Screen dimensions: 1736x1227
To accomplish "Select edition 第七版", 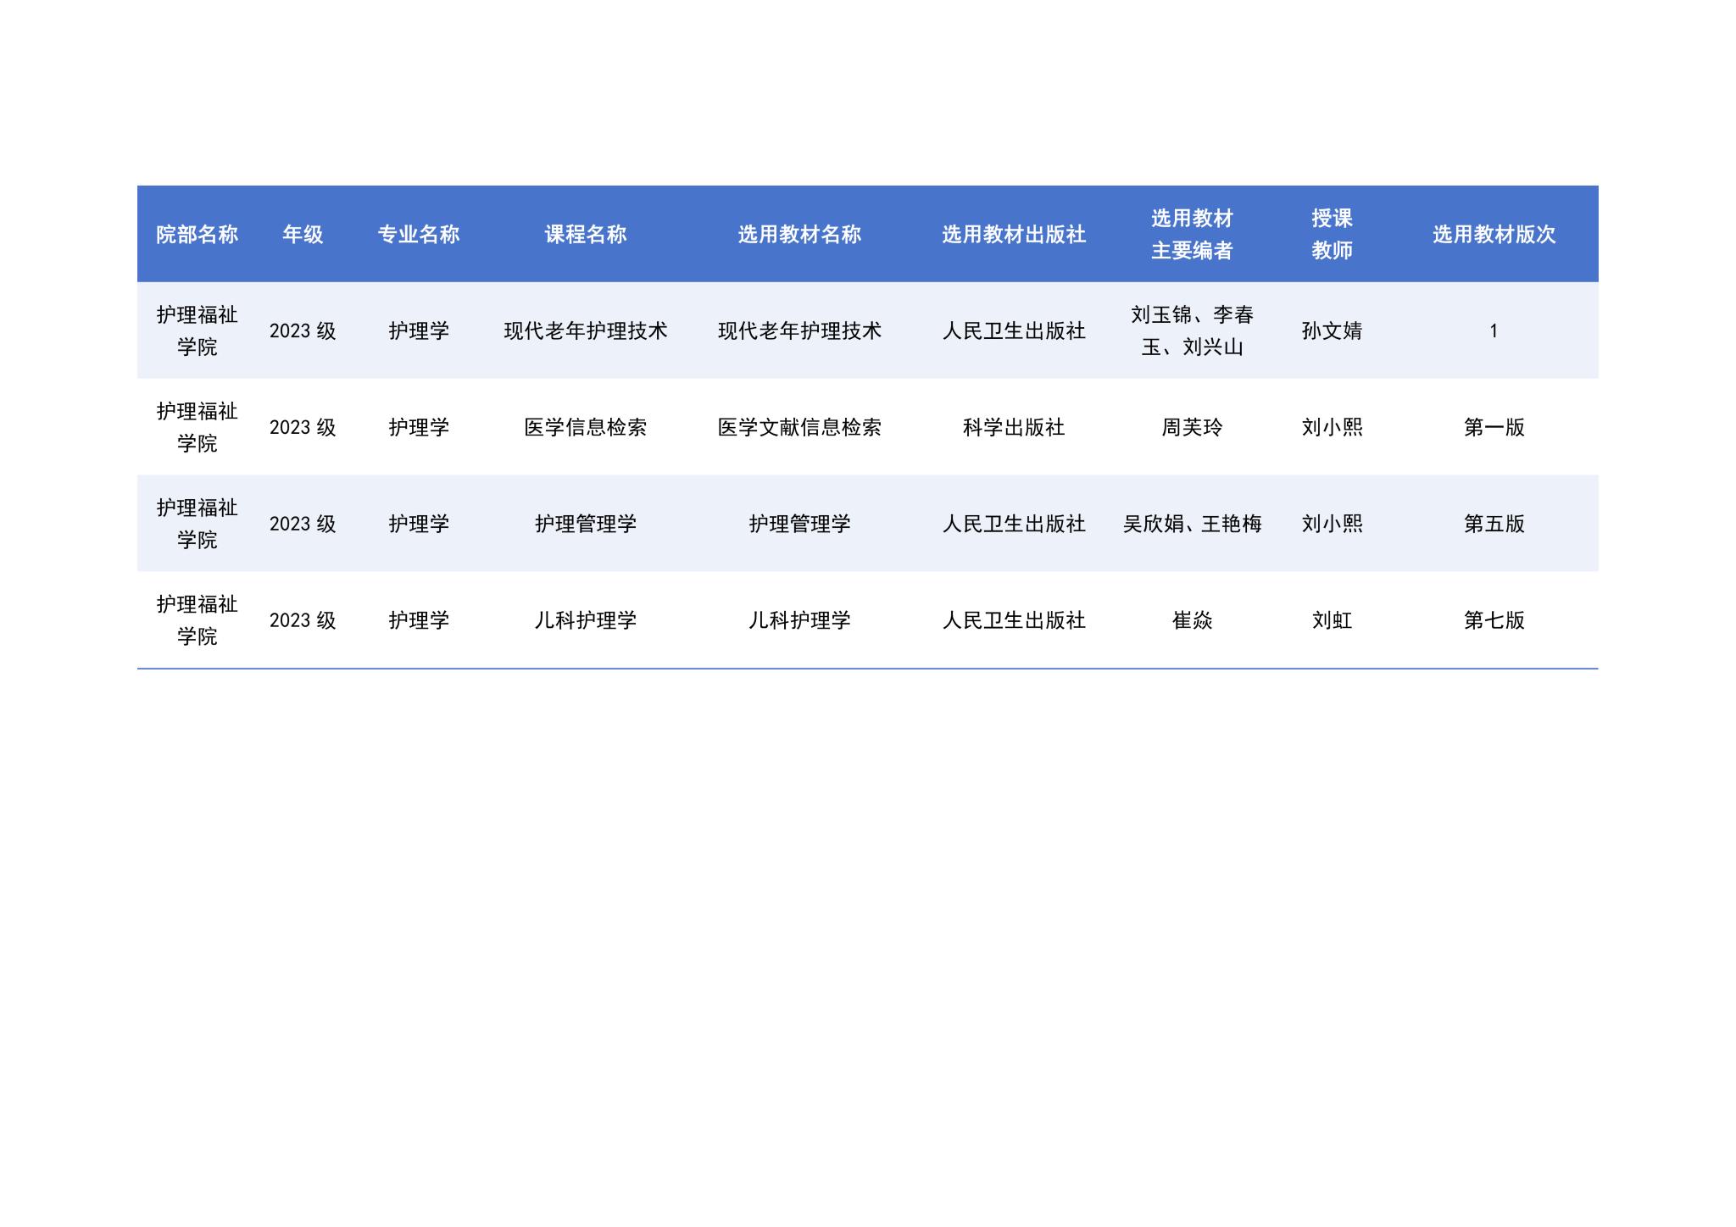I will tap(1494, 621).
